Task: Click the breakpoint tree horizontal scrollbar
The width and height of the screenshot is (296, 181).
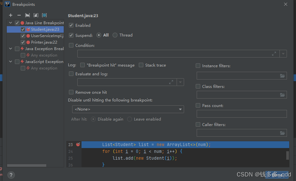Action: click(27, 165)
